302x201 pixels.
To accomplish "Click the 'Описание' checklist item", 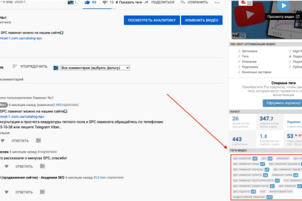I will [x=249, y=62].
